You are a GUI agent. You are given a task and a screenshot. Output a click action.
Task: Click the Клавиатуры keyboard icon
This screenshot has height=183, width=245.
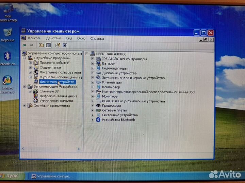point(98,82)
